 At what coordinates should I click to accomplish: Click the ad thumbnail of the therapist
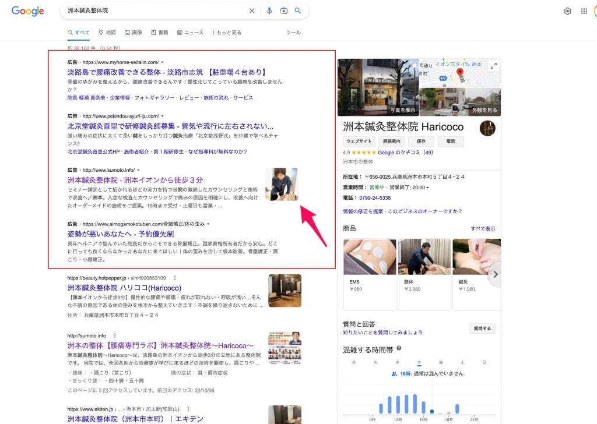[282, 185]
